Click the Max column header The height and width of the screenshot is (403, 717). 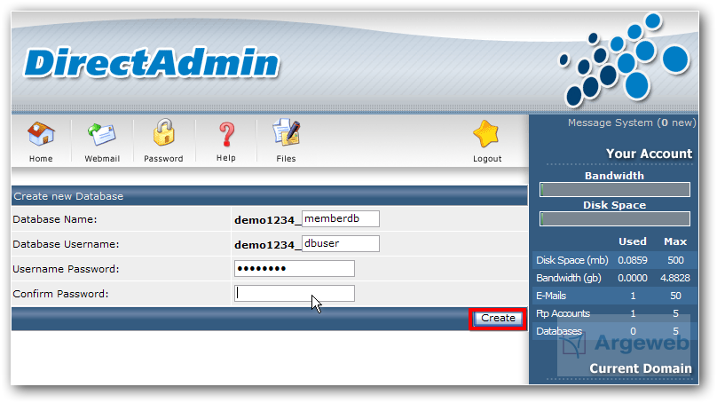pyautogui.click(x=675, y=241)
